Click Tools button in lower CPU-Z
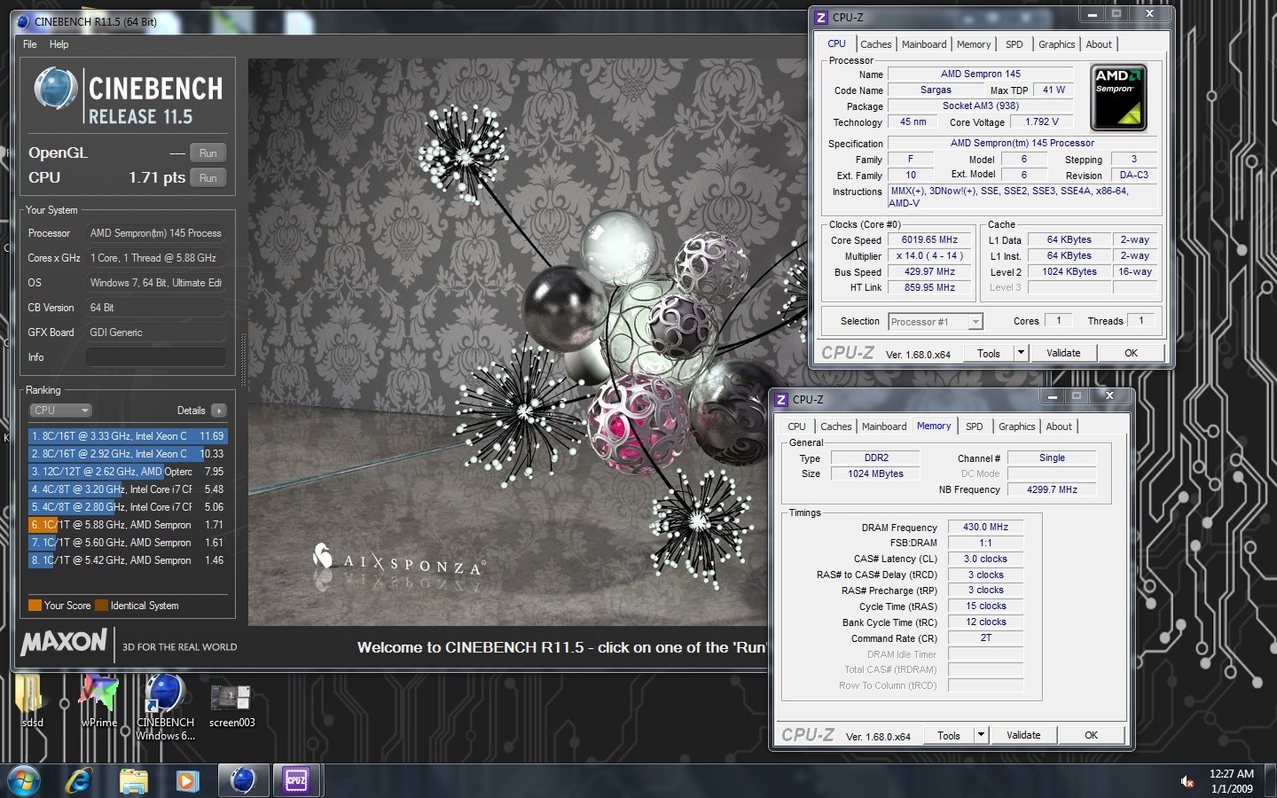Viewport: 1277px width, 798px height. (949, 735)
